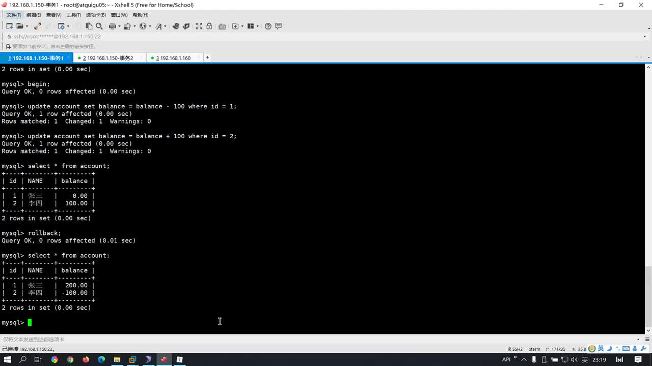Image resolution: width=652 pixels, height=366 pixels.
Task: Open the Find magnifier tool
Action: pyautogui.click(x=99, y=26)
